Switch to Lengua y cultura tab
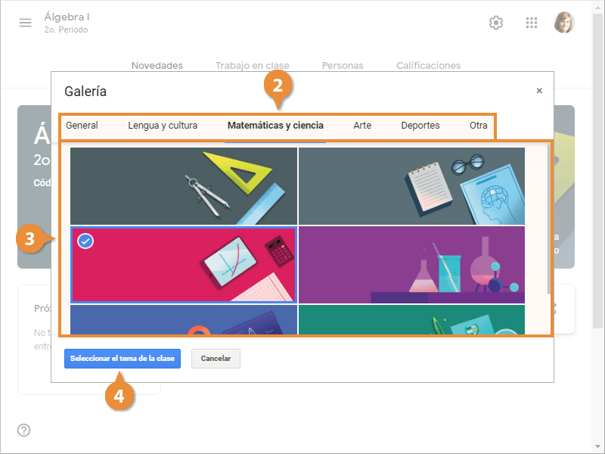The image size is (605, 454). click(x=163, y=126)
